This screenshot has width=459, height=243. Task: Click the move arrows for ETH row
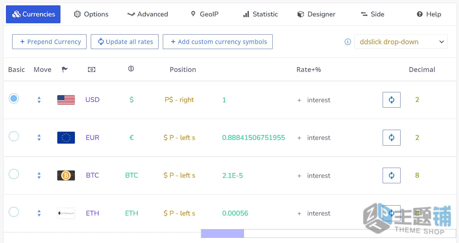pyautogui.click(x=39, y=213)
